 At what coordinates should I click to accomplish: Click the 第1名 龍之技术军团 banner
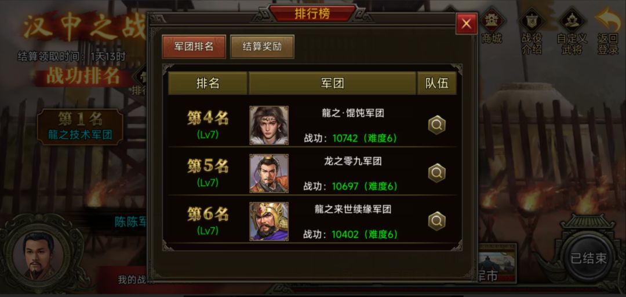click(80, 127)
